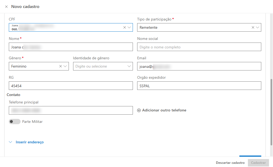Click the Orgão expedidor field
273x167 pixels.
(199, 86)
